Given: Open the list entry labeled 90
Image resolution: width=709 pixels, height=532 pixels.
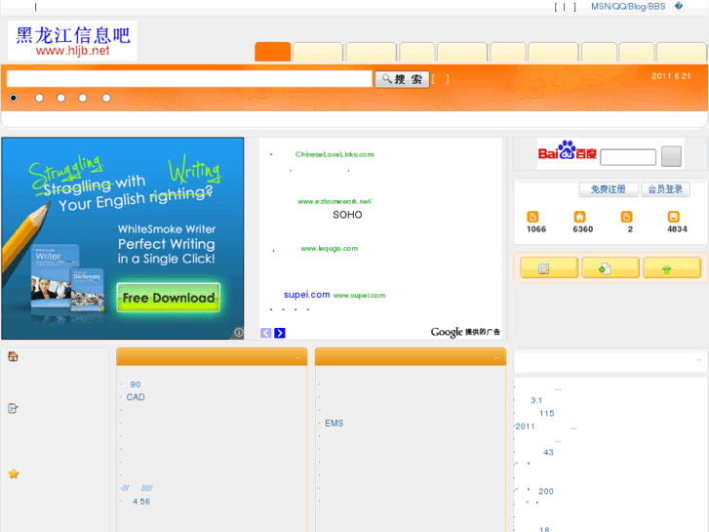Looking at the screenshot, I should coord(136,385).
